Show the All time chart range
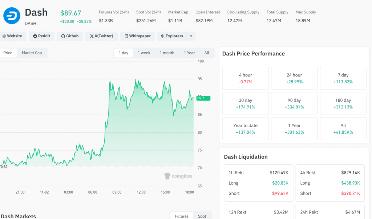 [207, 53]
